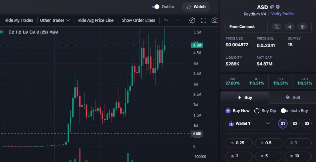
Task: Select the 24H timeframe tab
Action: tap(305, 81)
